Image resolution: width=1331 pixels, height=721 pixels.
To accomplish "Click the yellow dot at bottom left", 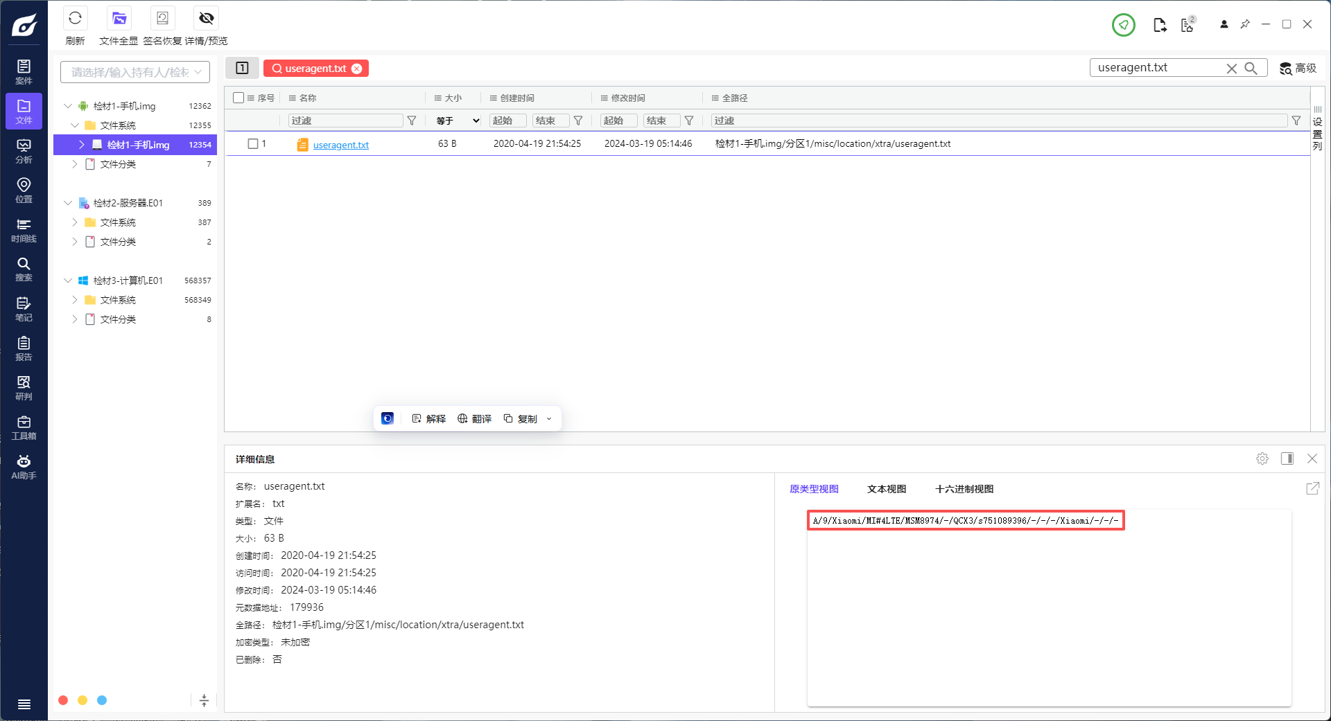I will 82,700.
